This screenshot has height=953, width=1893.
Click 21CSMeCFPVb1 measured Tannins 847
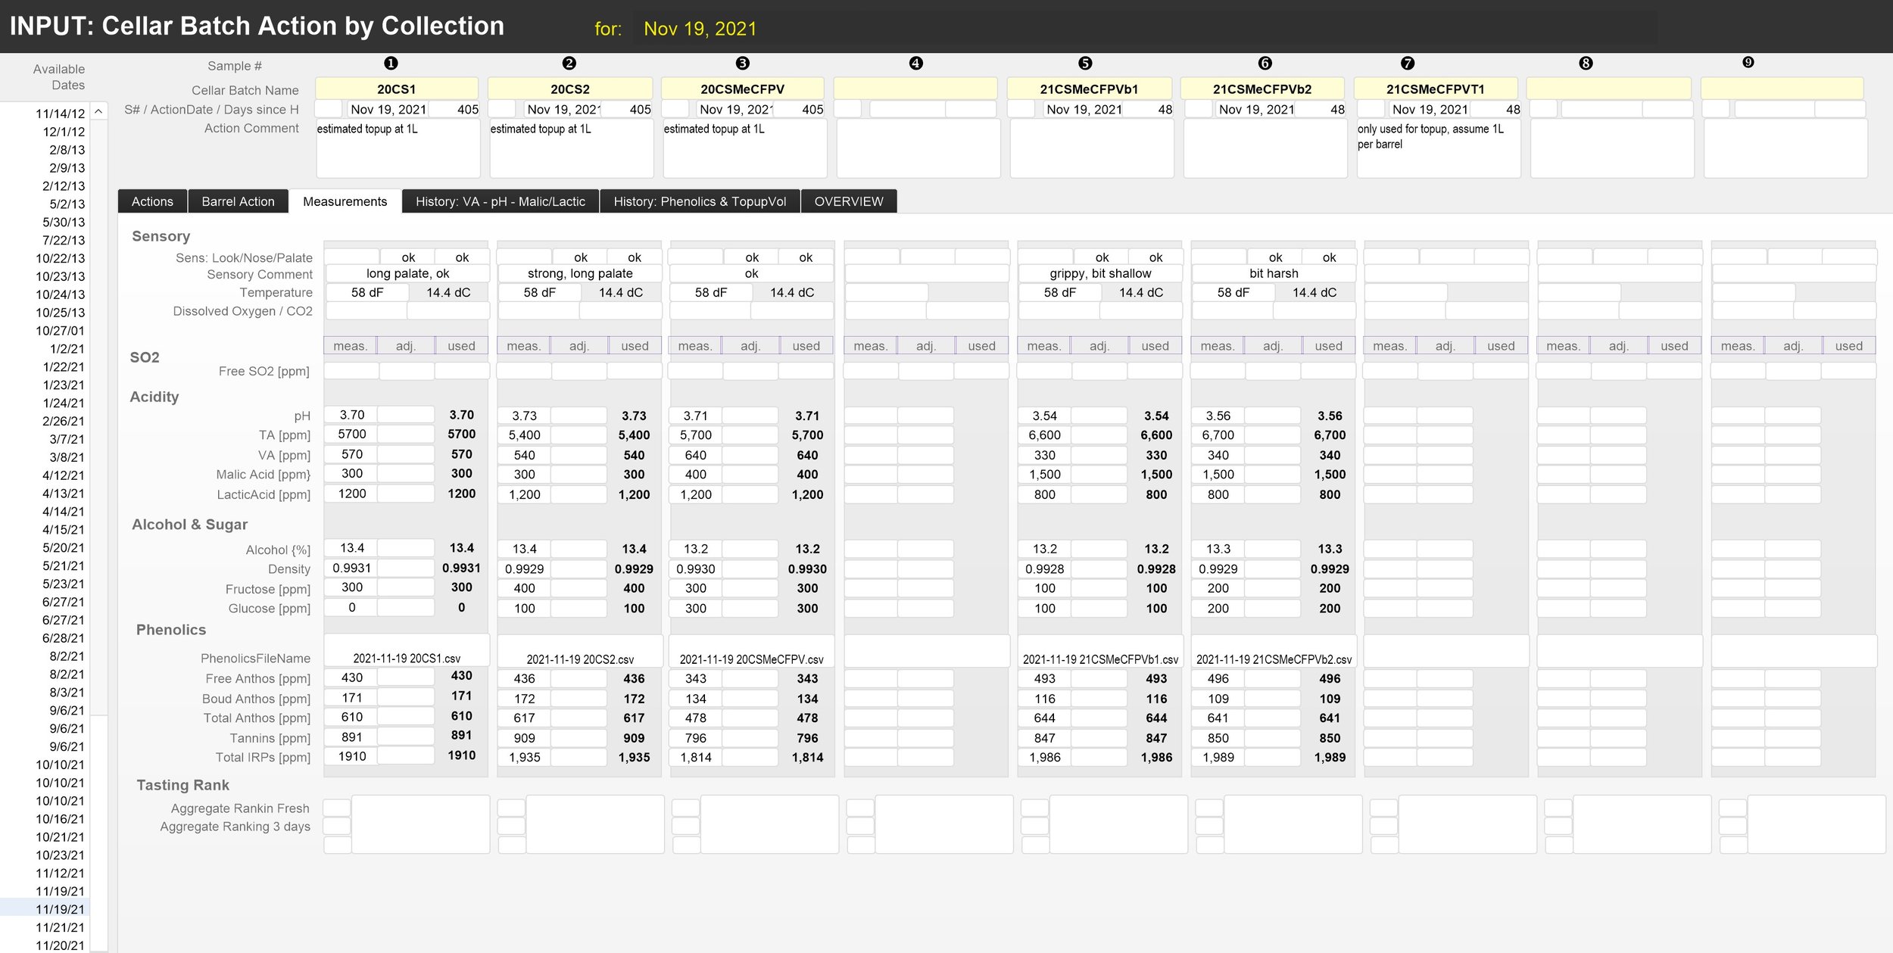[x=1045, y=738]
